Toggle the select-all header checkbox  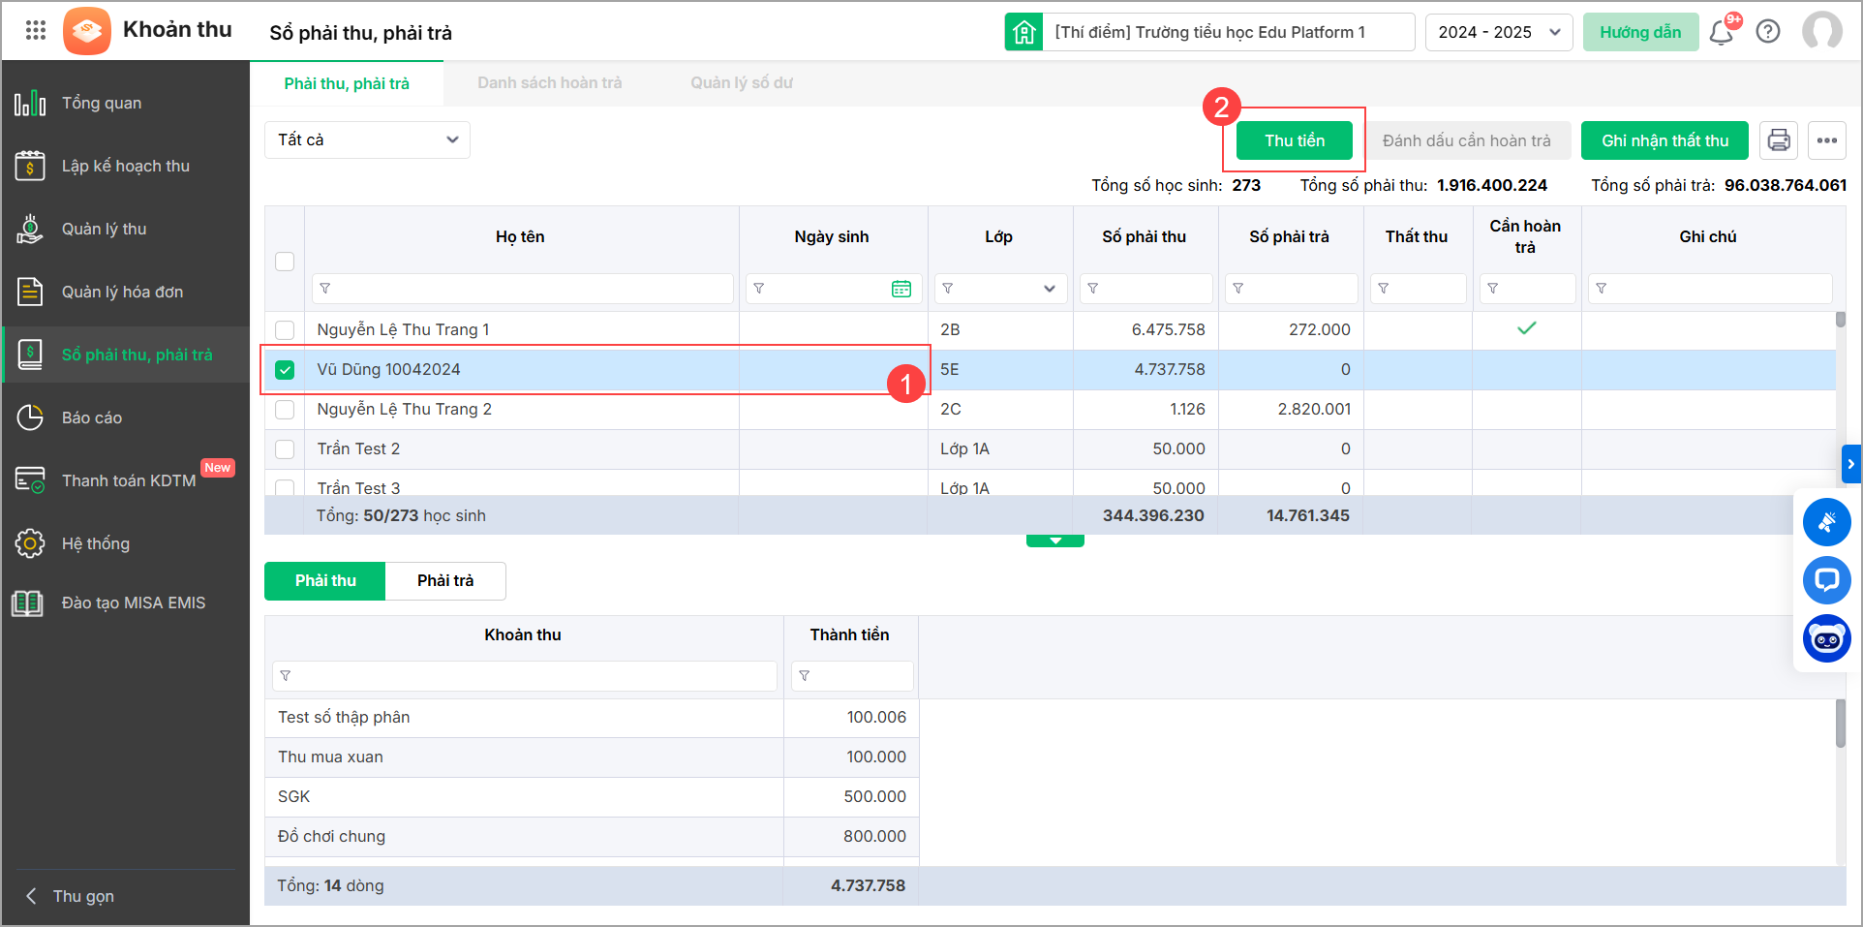(285, 262)
